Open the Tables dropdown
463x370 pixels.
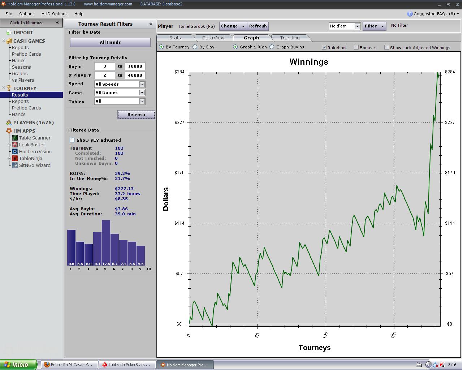click(x=142, y=102)
